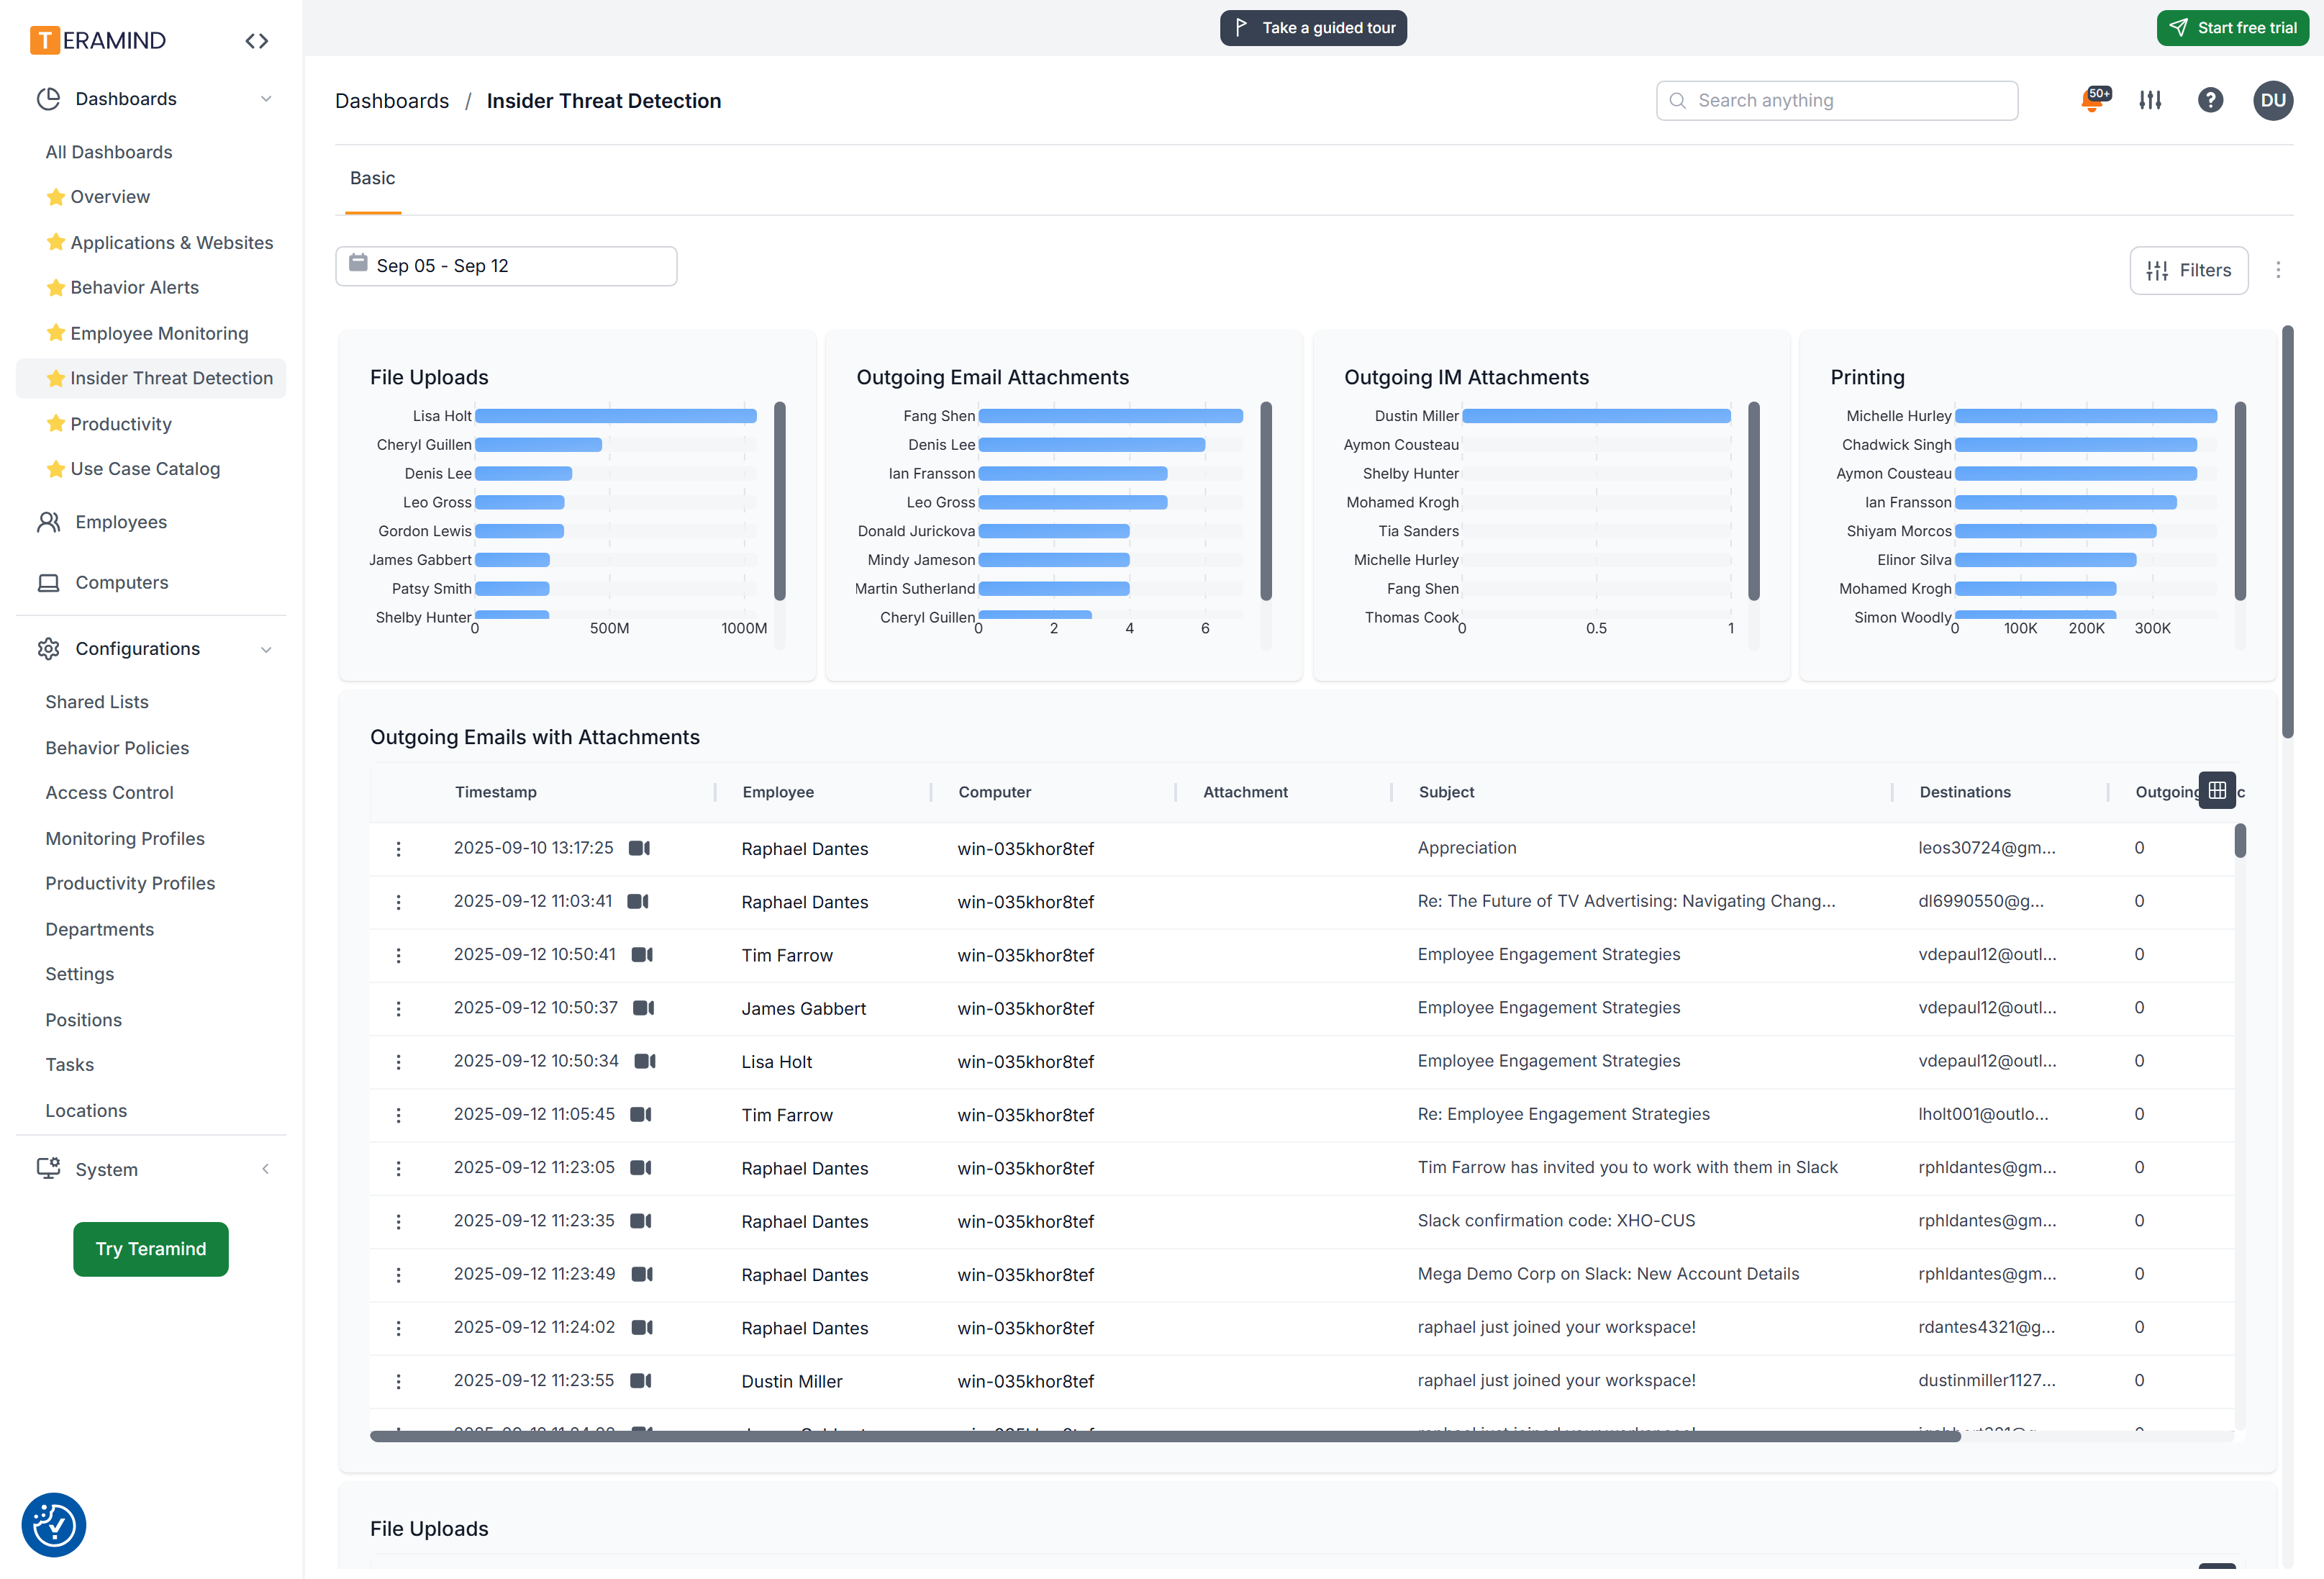
Task: Click the Take a guided tour button
Action: coord(1313,28)
